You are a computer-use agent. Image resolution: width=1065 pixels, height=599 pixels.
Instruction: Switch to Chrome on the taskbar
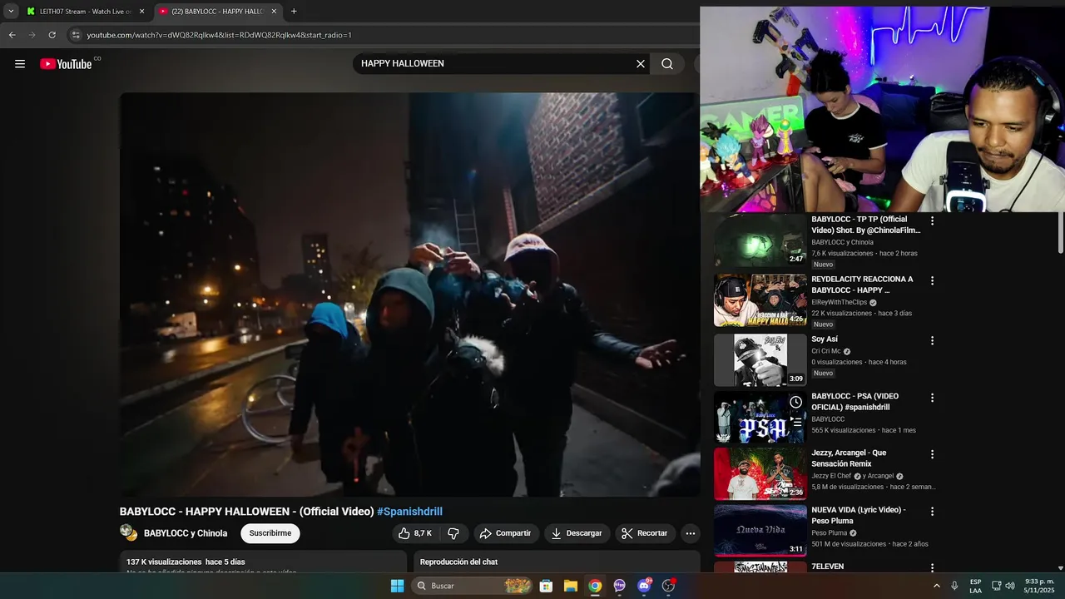pyautogui.click(x=595, y=586)
